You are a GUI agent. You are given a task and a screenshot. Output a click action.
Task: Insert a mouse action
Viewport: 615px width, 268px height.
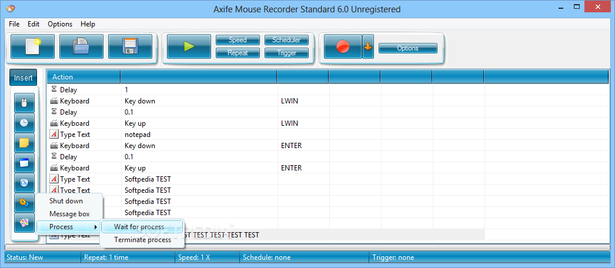[24, 103]
